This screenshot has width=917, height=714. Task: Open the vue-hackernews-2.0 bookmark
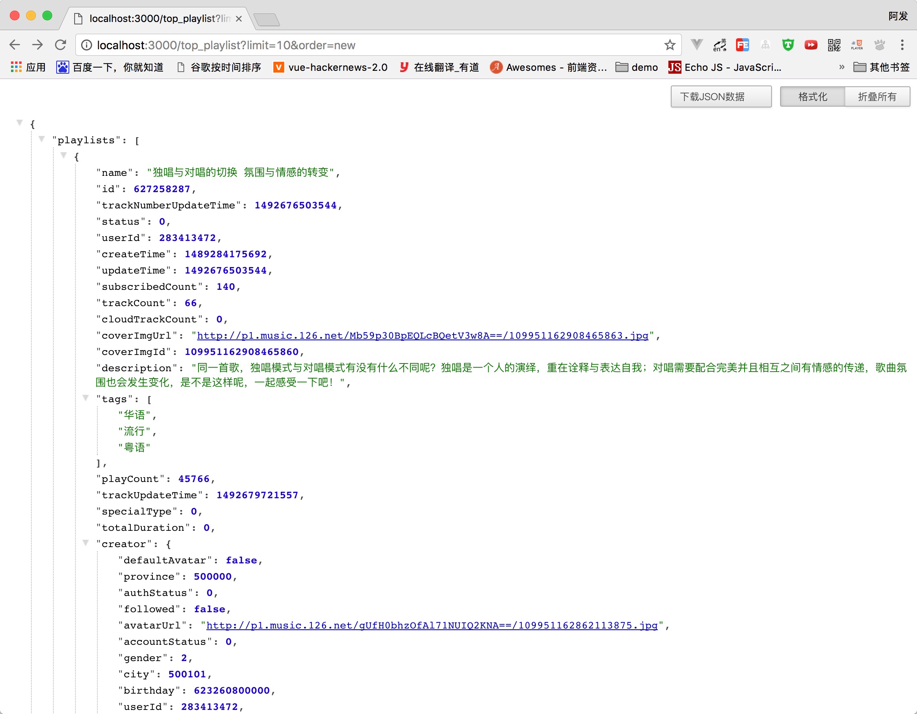click(331, 68)
